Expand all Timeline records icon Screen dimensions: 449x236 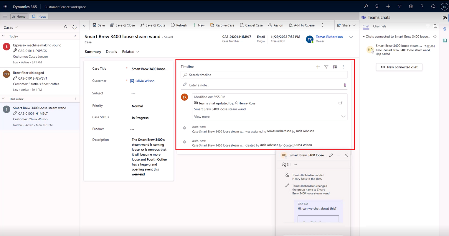(x=335, y=67)
